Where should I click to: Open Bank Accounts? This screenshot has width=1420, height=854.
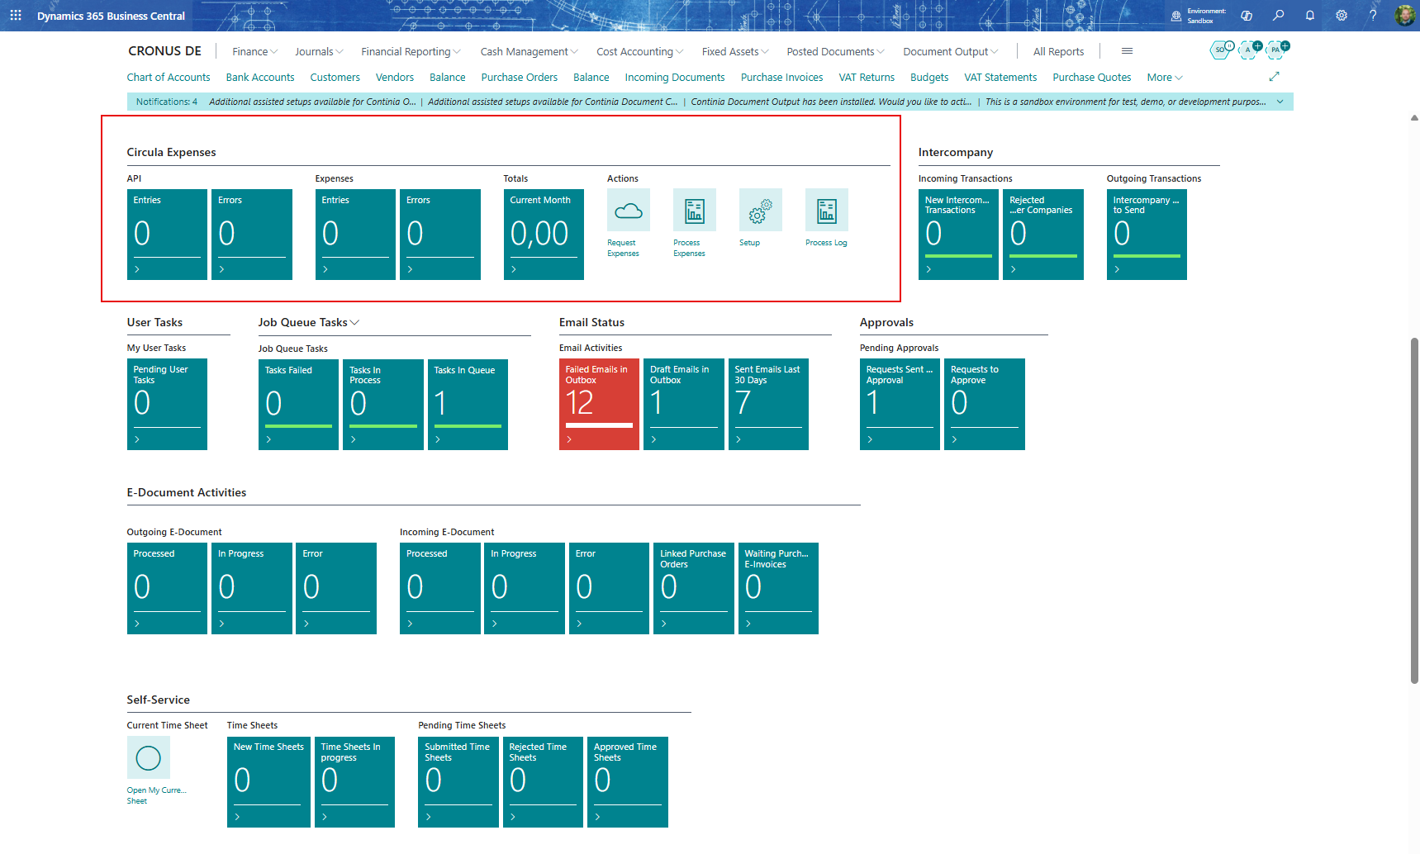pyautogui.click(x=260, y=78)
